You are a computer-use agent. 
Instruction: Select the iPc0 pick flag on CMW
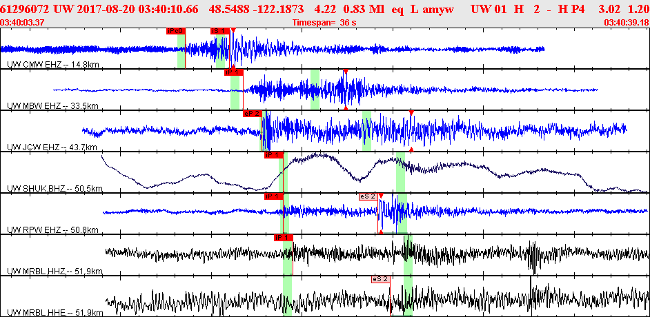[x=175, y=30]
